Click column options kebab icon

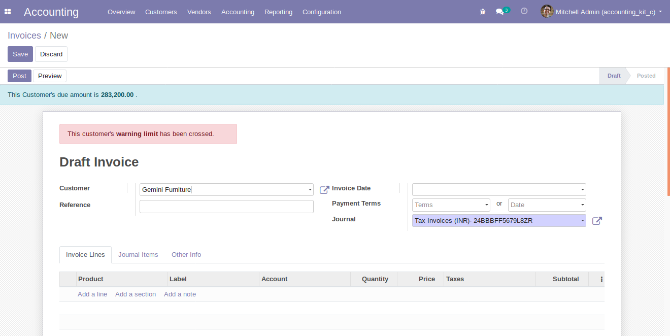[601, 279]
